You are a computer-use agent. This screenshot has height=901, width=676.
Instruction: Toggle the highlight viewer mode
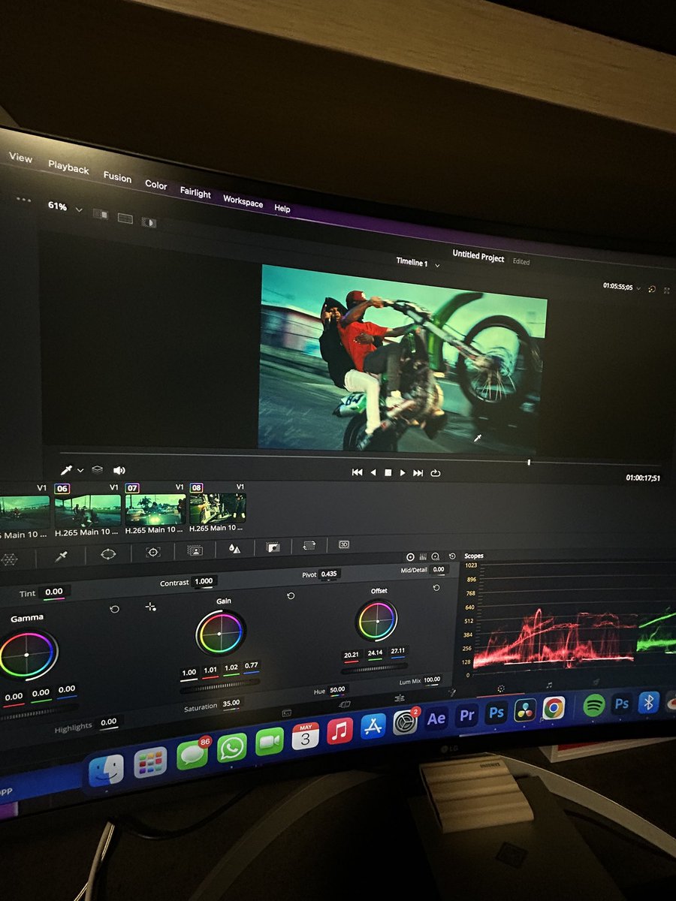click(149, 222)
